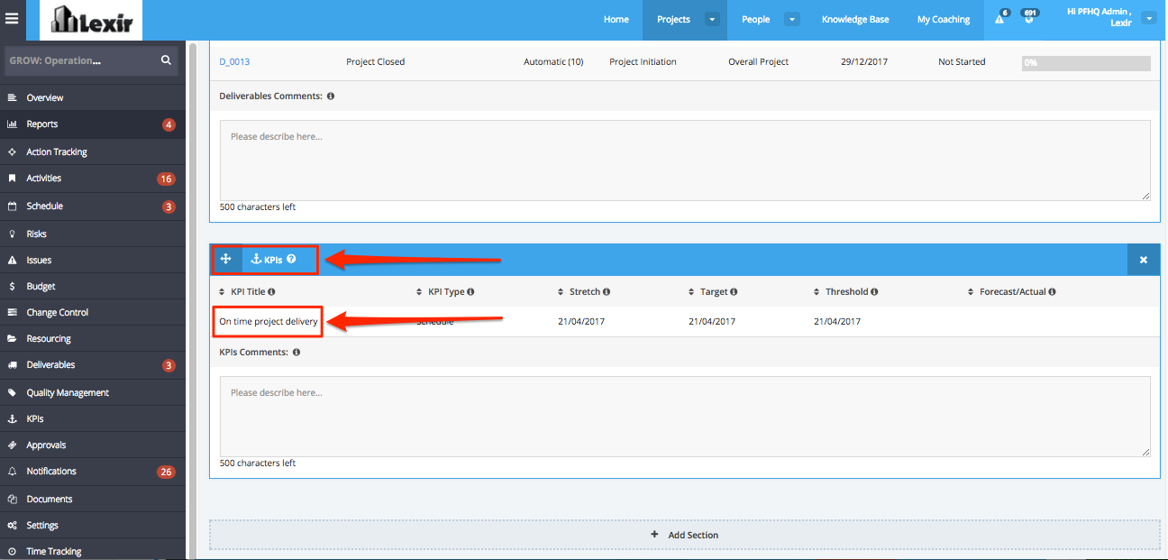Open Change Control in the sidebar

[93, 312]
